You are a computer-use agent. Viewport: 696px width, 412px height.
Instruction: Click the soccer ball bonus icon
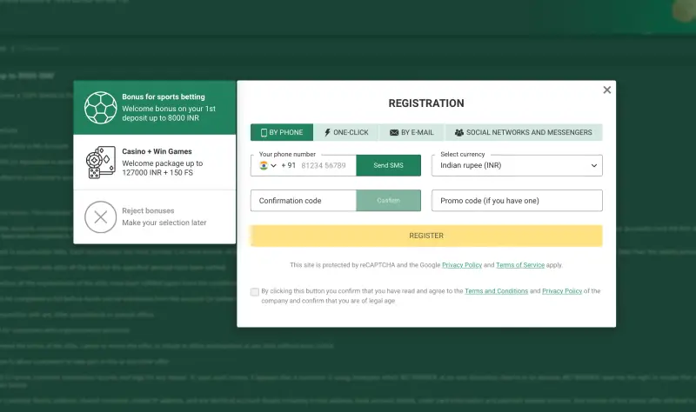(x=101, y=108)
